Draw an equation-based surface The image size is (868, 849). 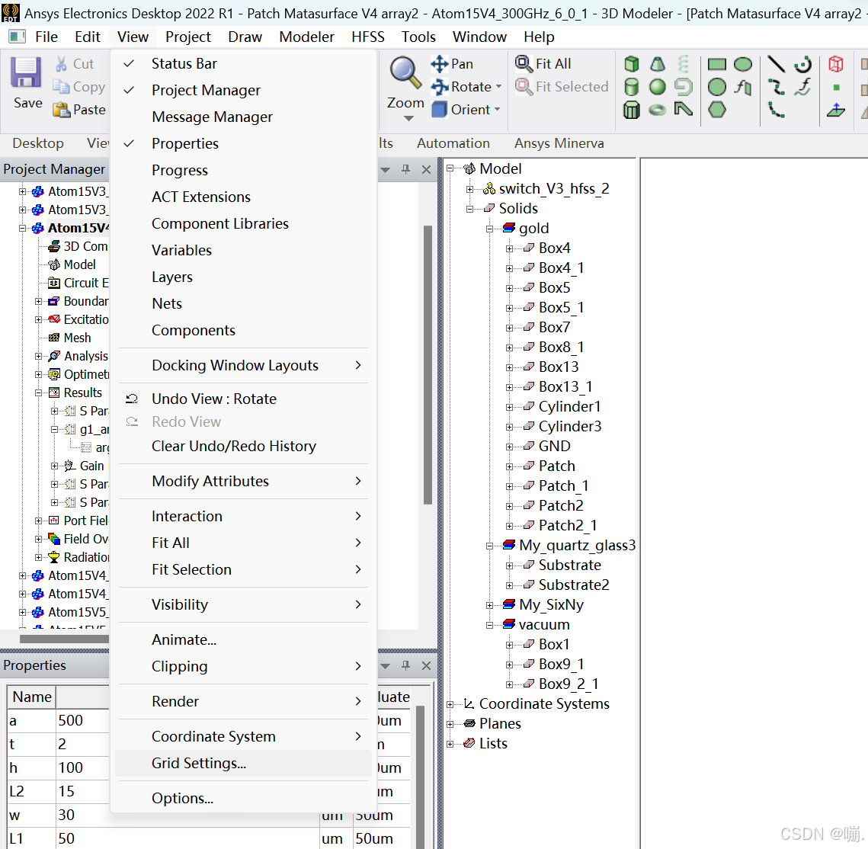click(x=743, y=87)
